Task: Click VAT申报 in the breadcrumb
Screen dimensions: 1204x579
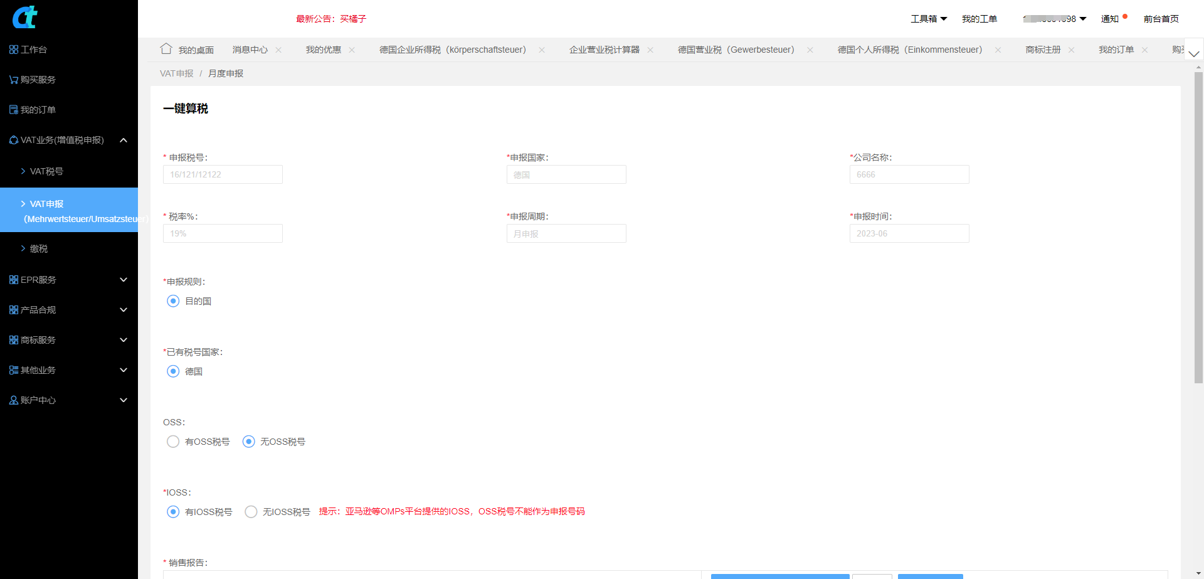Action: tap(177, 73)
